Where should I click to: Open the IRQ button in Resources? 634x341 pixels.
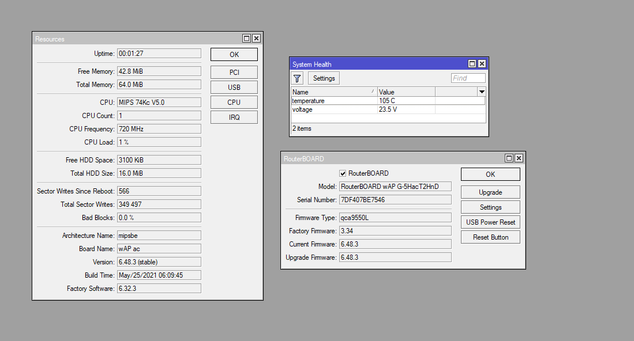(x=234, y=117)
